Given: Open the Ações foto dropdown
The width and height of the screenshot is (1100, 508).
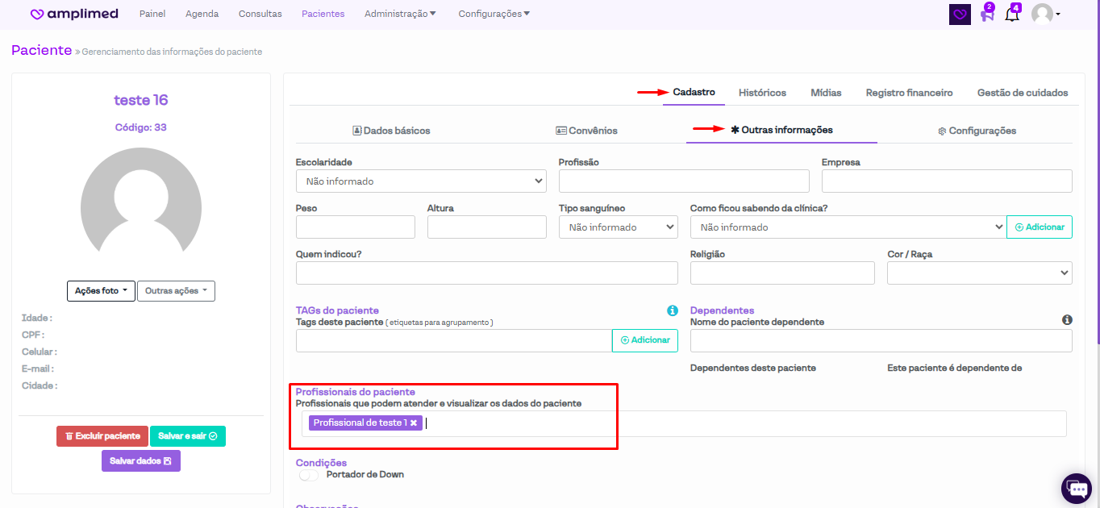Looking at the screenshot, I should 101,291.
